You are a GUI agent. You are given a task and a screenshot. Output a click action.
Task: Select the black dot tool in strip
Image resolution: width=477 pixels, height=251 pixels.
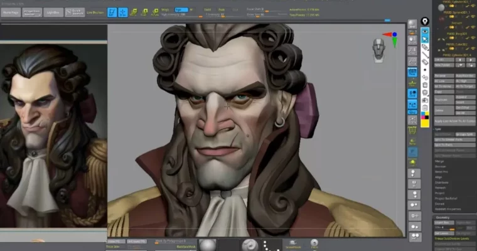click(425, 70)
